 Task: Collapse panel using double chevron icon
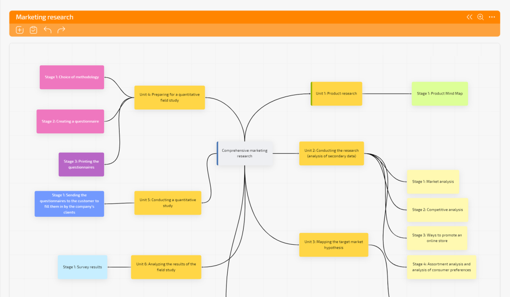click(x=469, y=17)
